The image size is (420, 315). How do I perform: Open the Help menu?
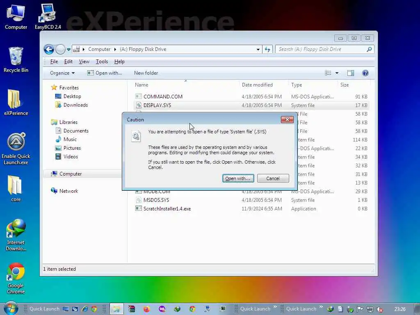(x=119, y=62)
